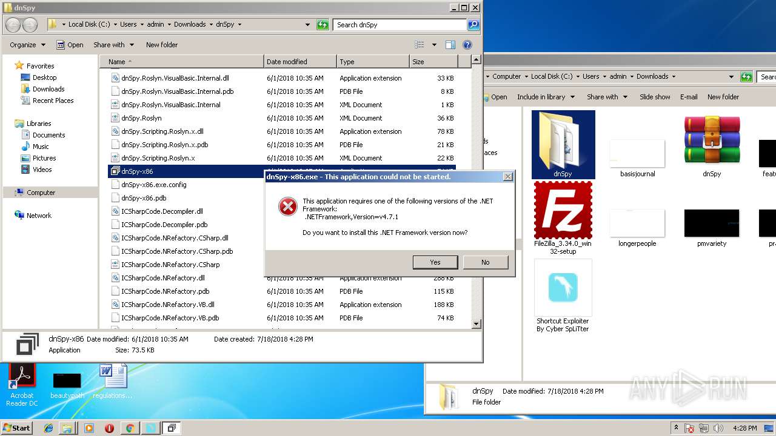Select Recent Places in navigation pane
Viewport: 776px width, 436px height.
(x=53, y=101)
